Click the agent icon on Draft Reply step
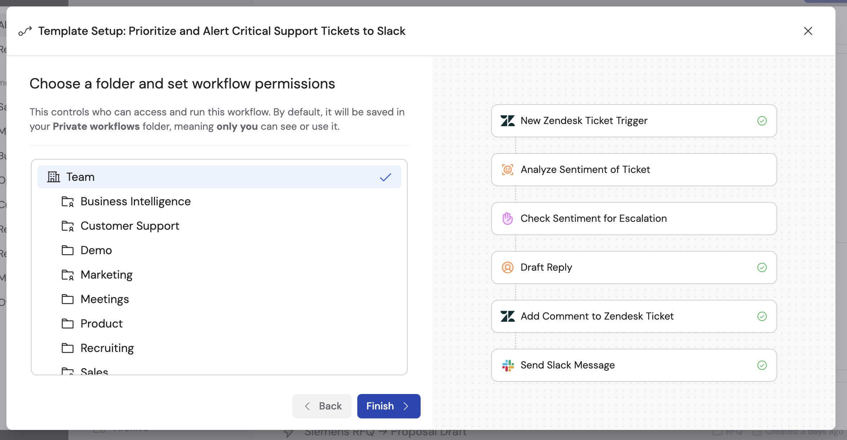 pyautogui.click(x=508, y=267)
